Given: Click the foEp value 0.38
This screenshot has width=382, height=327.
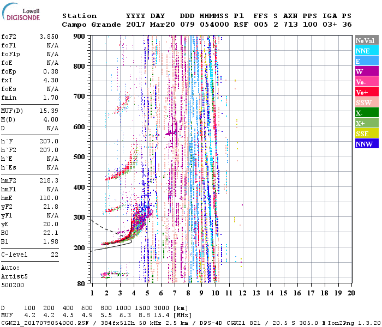Looking at the screenshot, I should click(x=51, y=71).
